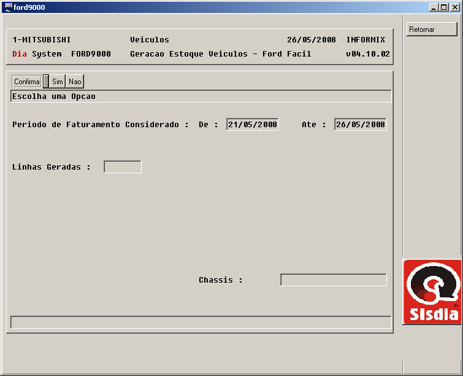
Task: Click the 'Dia System FORD9000' text
Action: tap(61, 54)
